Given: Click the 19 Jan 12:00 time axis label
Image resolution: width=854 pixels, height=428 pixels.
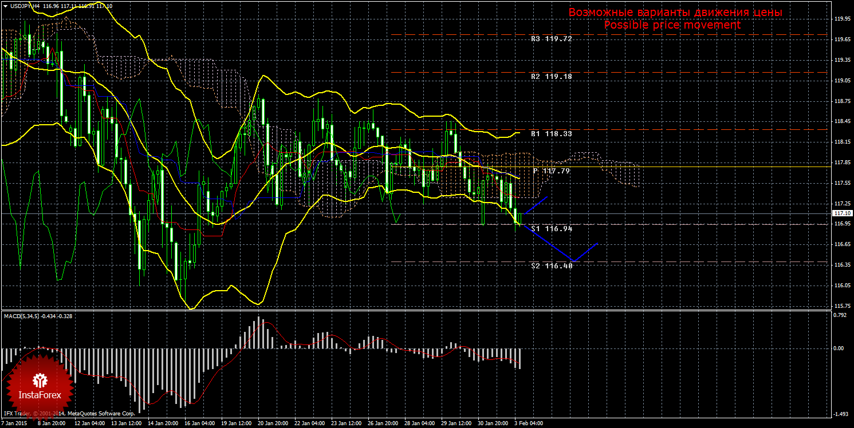Looking at the screenshot, I should point(236,424).
